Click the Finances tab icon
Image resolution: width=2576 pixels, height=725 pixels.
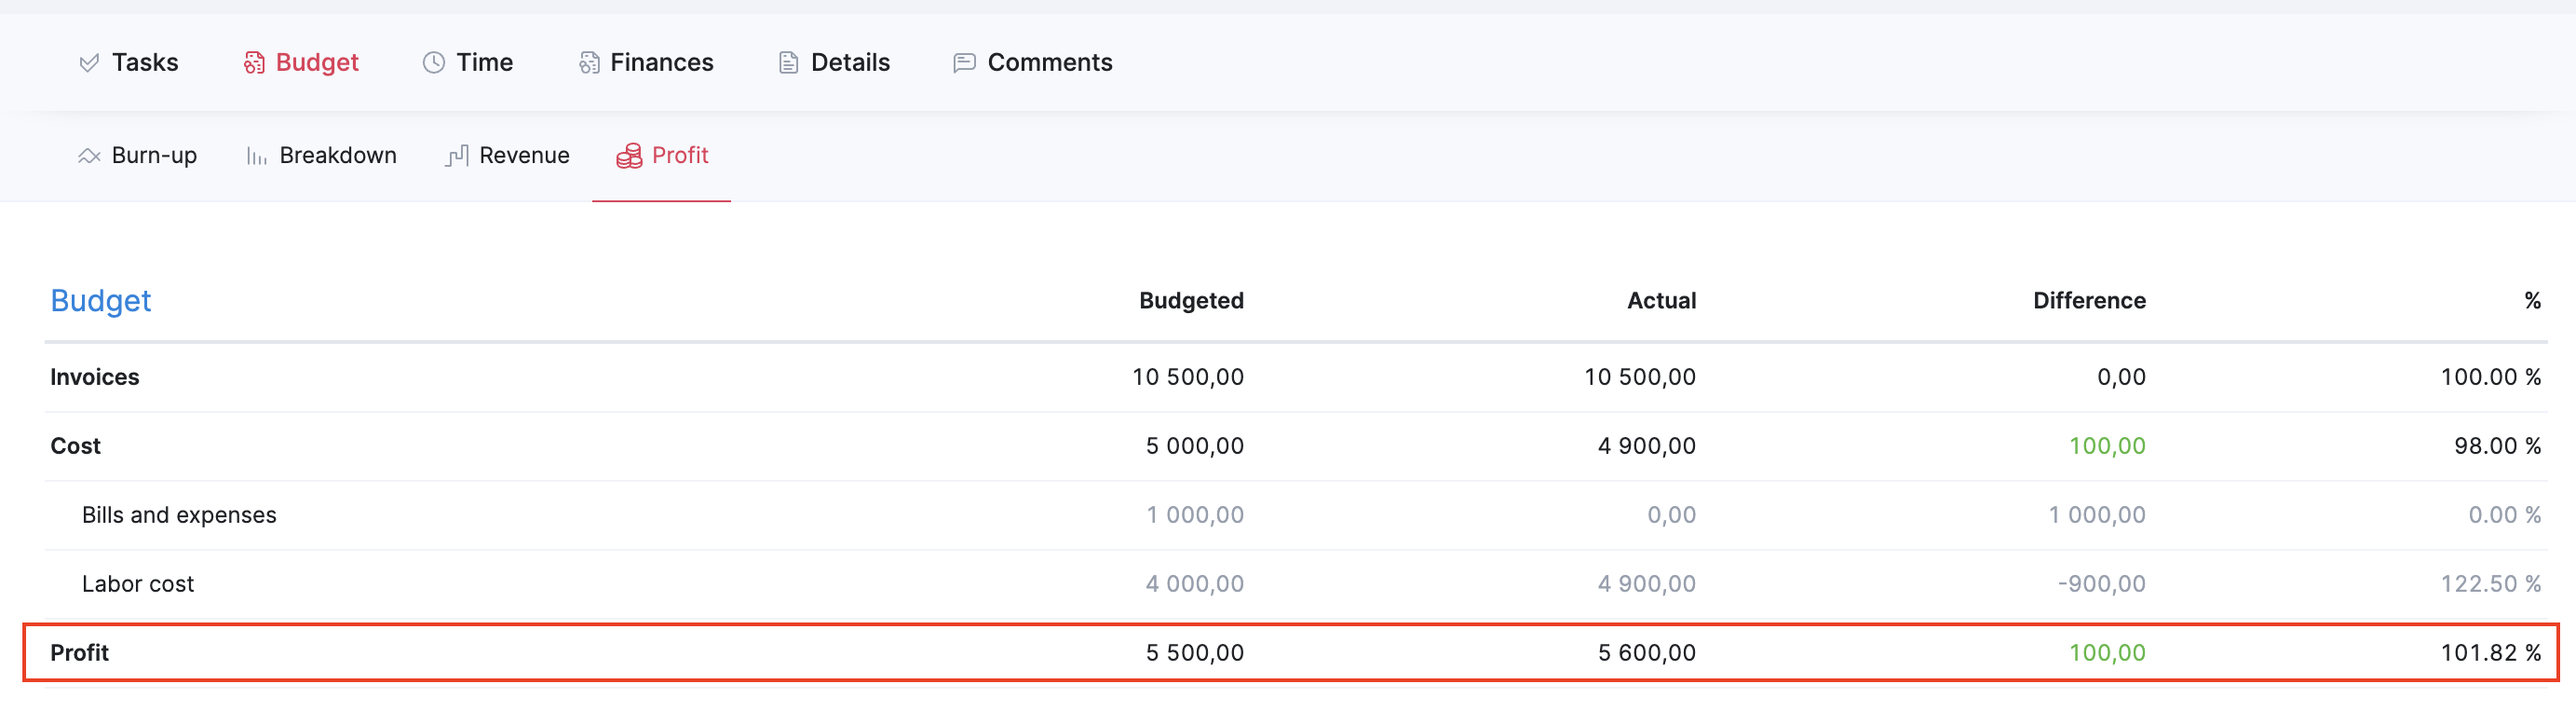(x=589, y=63)
